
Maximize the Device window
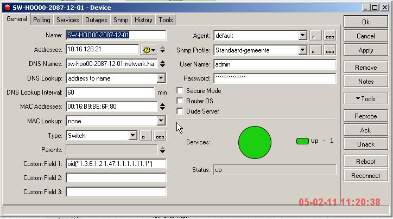coord(375,8)
